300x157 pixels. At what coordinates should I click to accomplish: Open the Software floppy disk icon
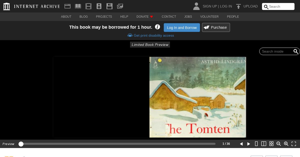(109, 6)
